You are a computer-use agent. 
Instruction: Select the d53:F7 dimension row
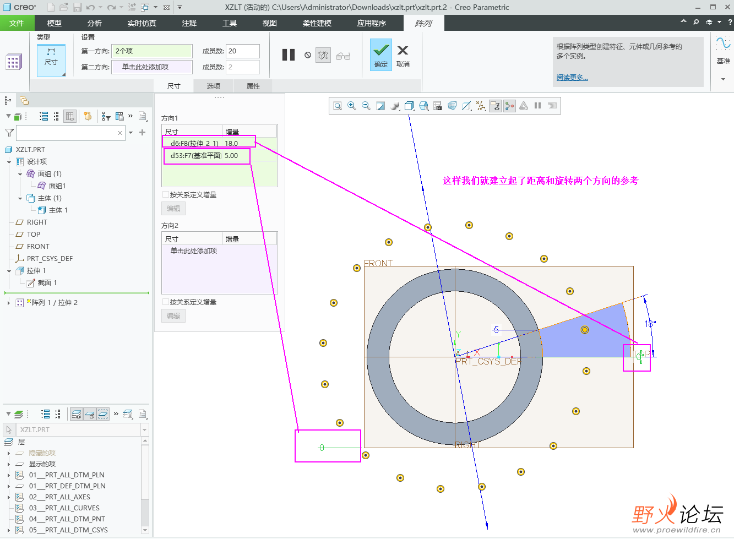point(220,156)
